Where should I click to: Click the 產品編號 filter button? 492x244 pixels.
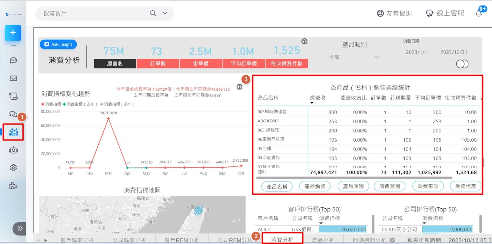[x=315, y=186]
